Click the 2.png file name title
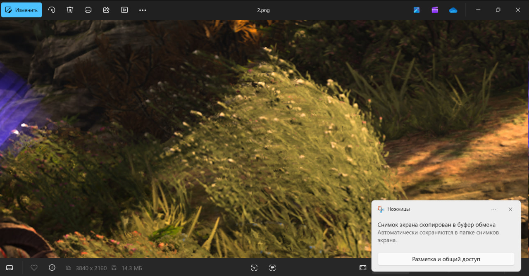This screenshot has height=276, width=529. [x=263, y=10]
